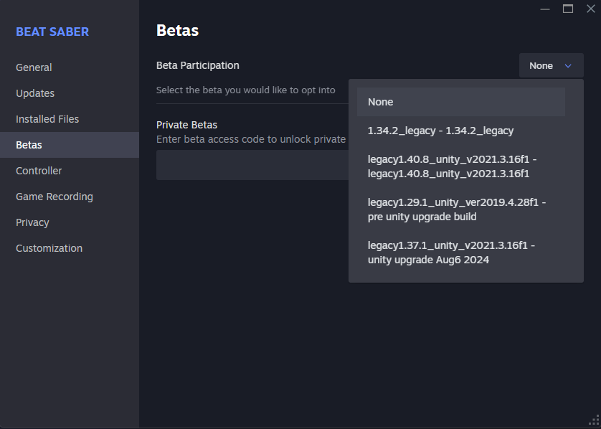Open the Game Recording section
This screenshot has width=601, height=429.
click(x=55, y=197)
